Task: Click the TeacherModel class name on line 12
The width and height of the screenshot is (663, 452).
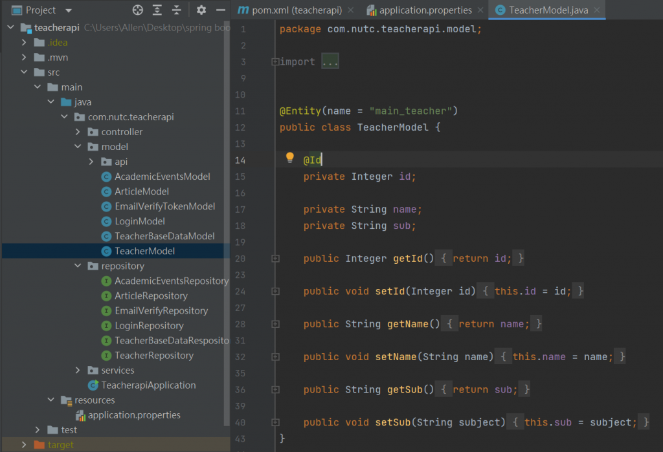Action: [393, 127]
